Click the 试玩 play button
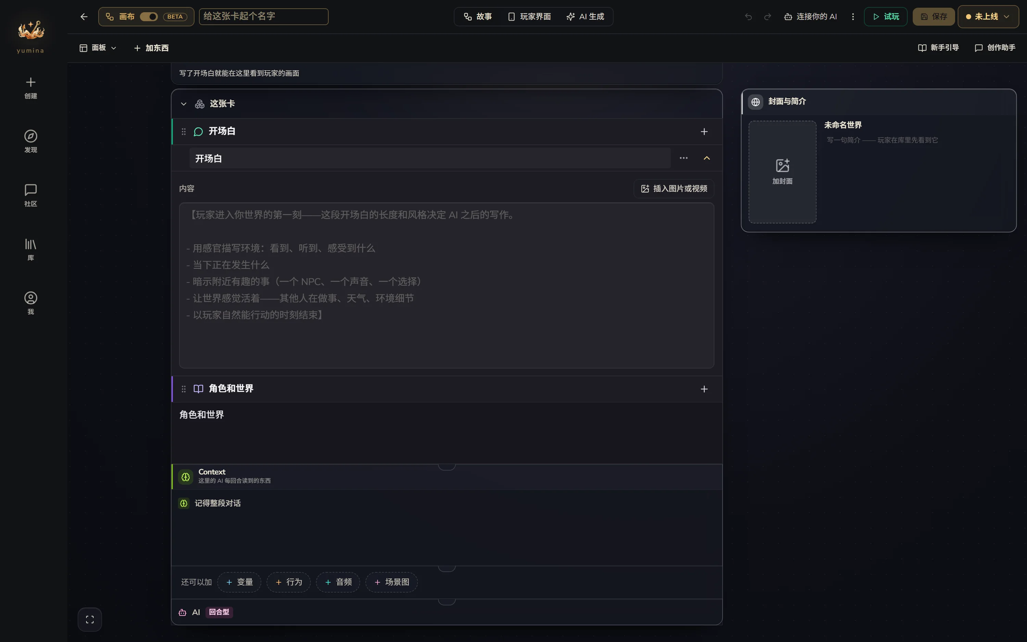This screenshot has height=642, width=1027. tap(886, 16)
